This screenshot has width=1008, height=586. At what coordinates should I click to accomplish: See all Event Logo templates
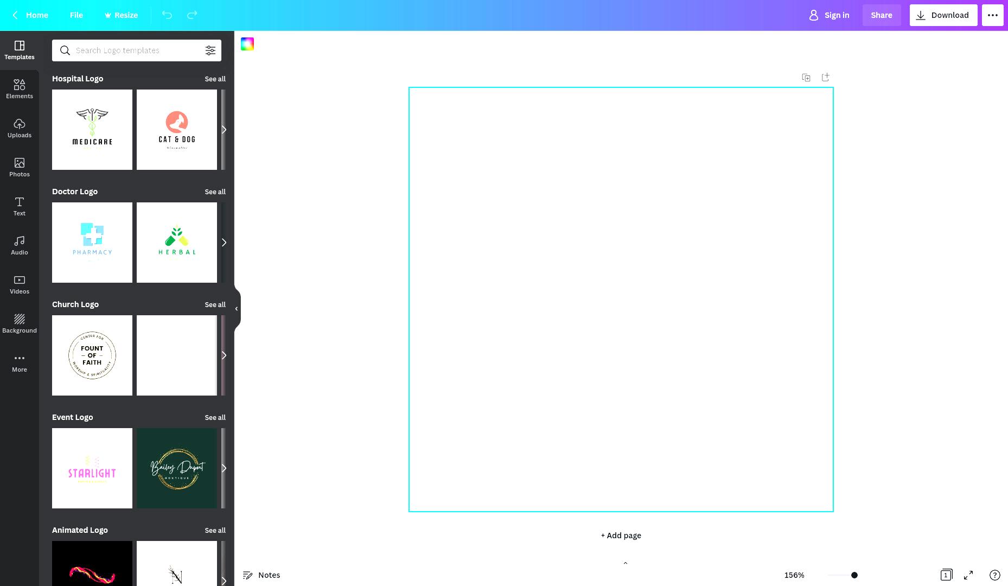(215, 417)
